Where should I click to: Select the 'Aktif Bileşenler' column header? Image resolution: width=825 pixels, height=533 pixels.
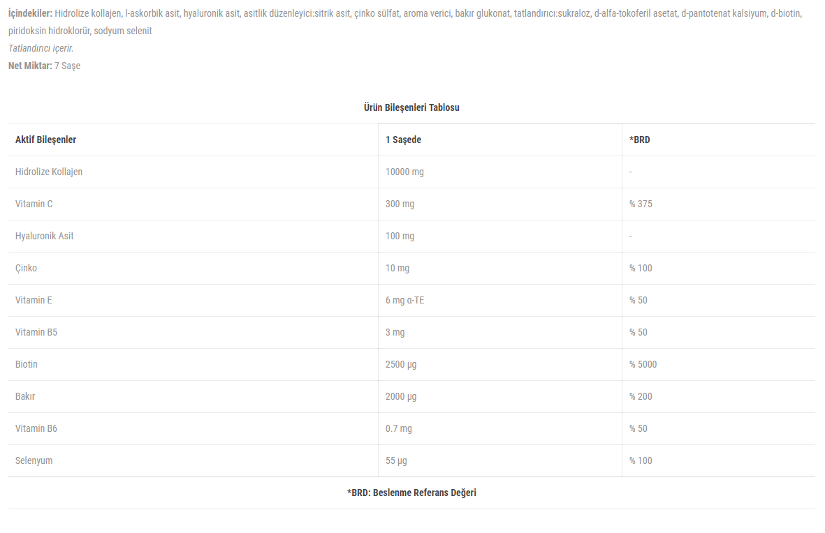46,140
